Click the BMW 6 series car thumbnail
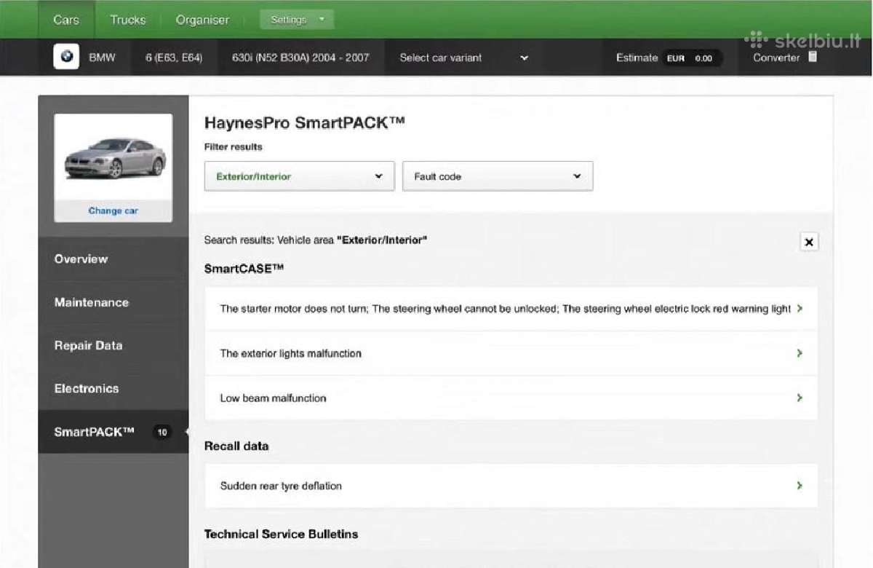This screenshot has height=568, width=873. tap(113, 158)
